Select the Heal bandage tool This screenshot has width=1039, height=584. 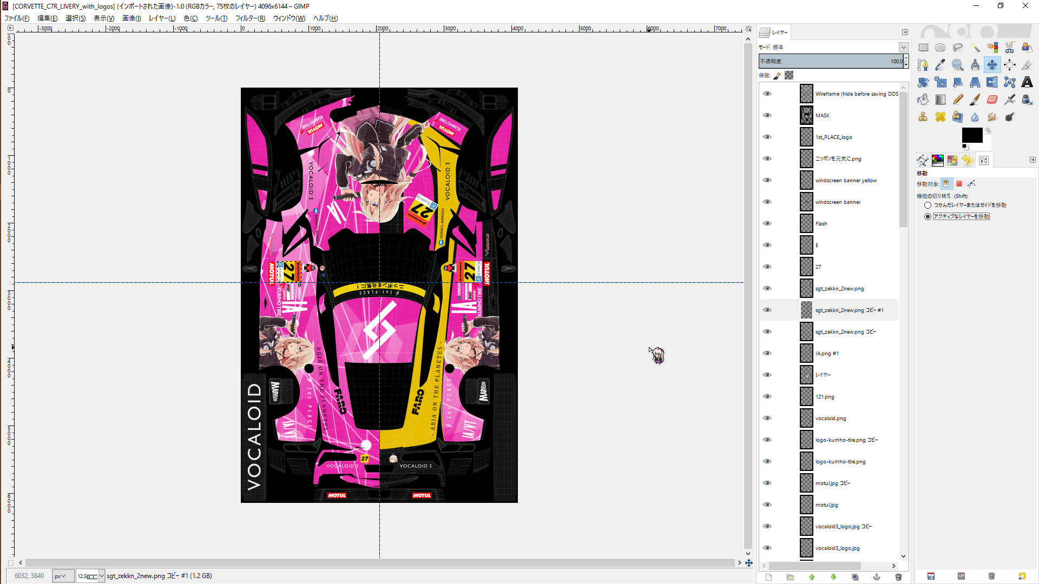[941, 117]
